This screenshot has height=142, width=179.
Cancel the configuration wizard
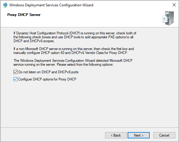[x=164, y=135]
